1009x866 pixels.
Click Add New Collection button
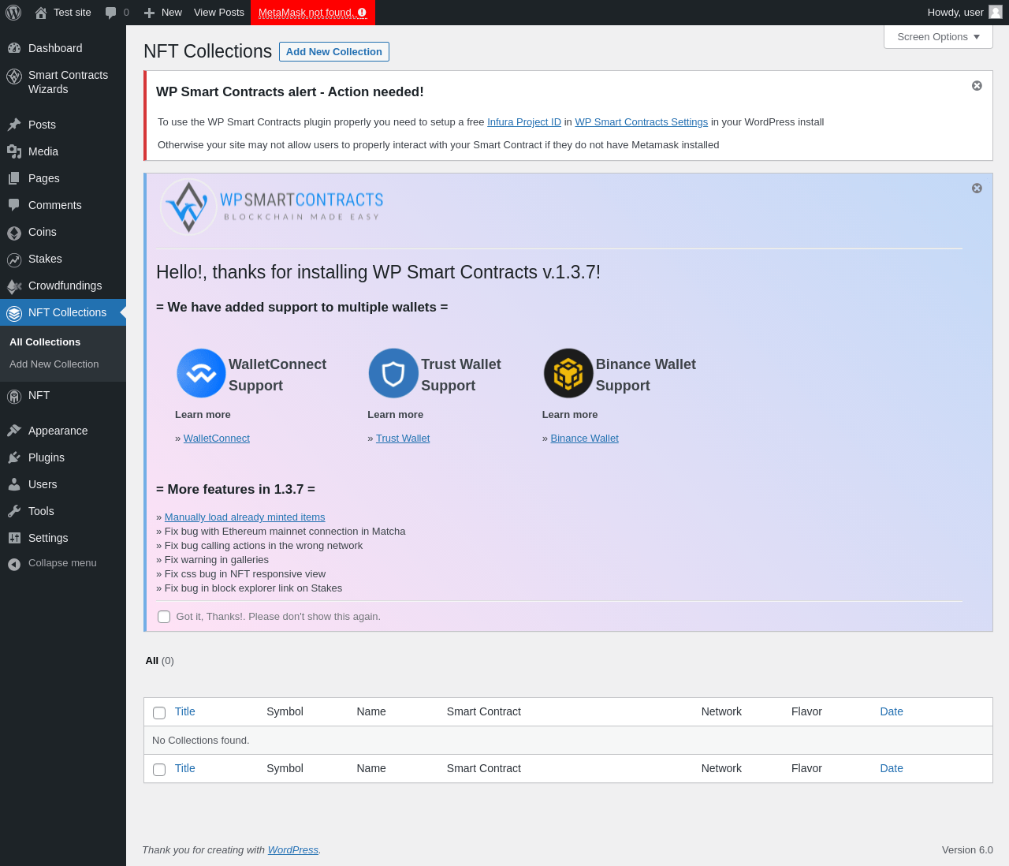(x=334, y=51)
